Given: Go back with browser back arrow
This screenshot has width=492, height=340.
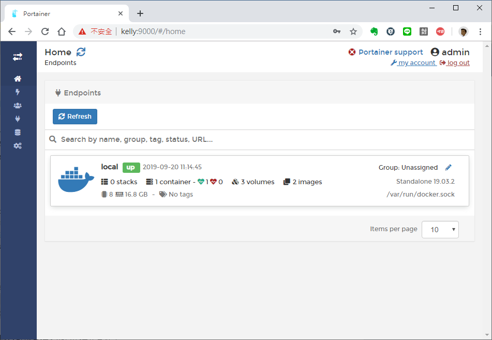Looking at the screenshot, I should [x=12, y=31].
